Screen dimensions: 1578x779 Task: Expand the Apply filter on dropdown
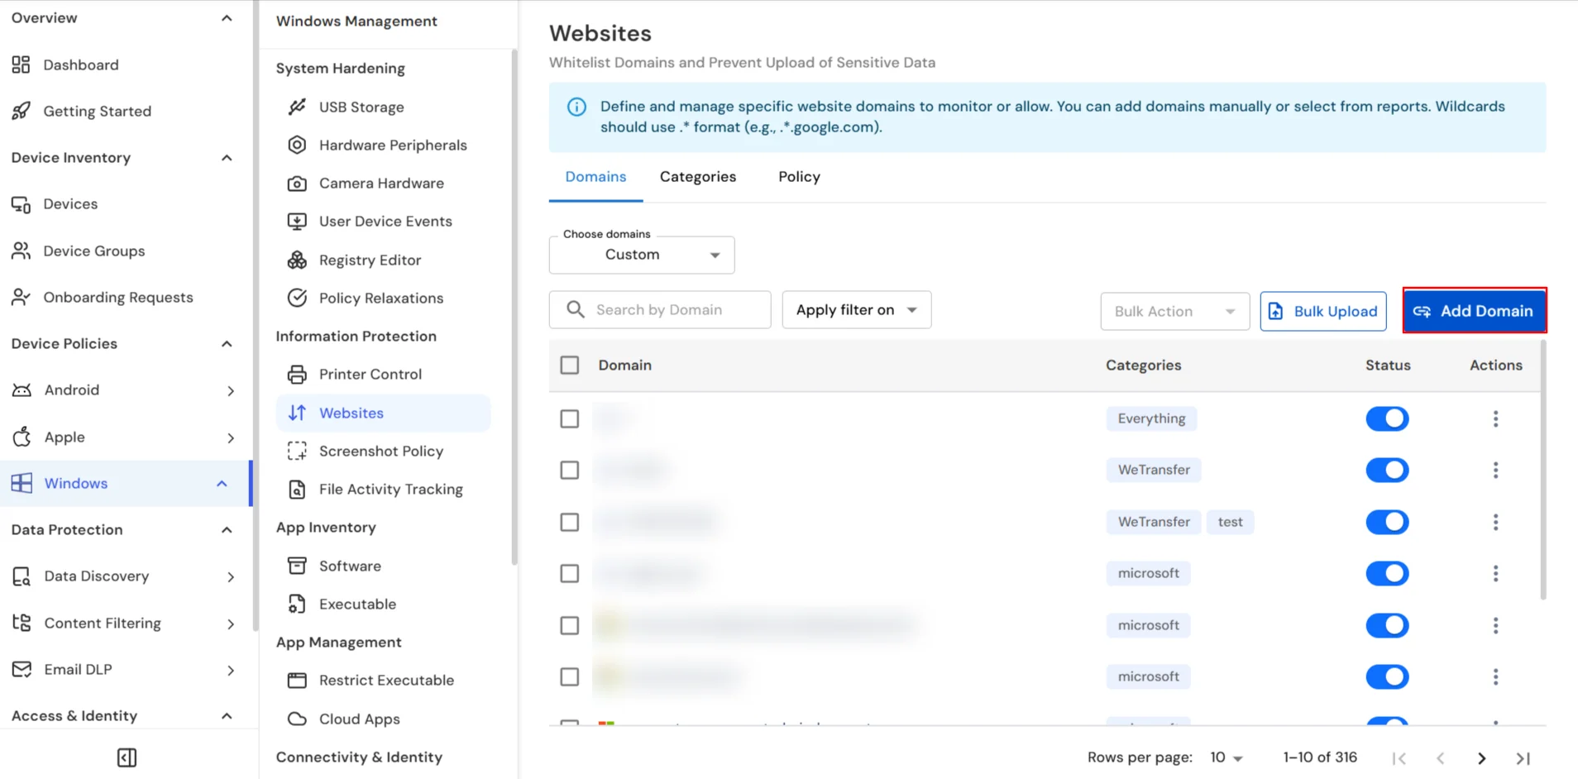856,310
